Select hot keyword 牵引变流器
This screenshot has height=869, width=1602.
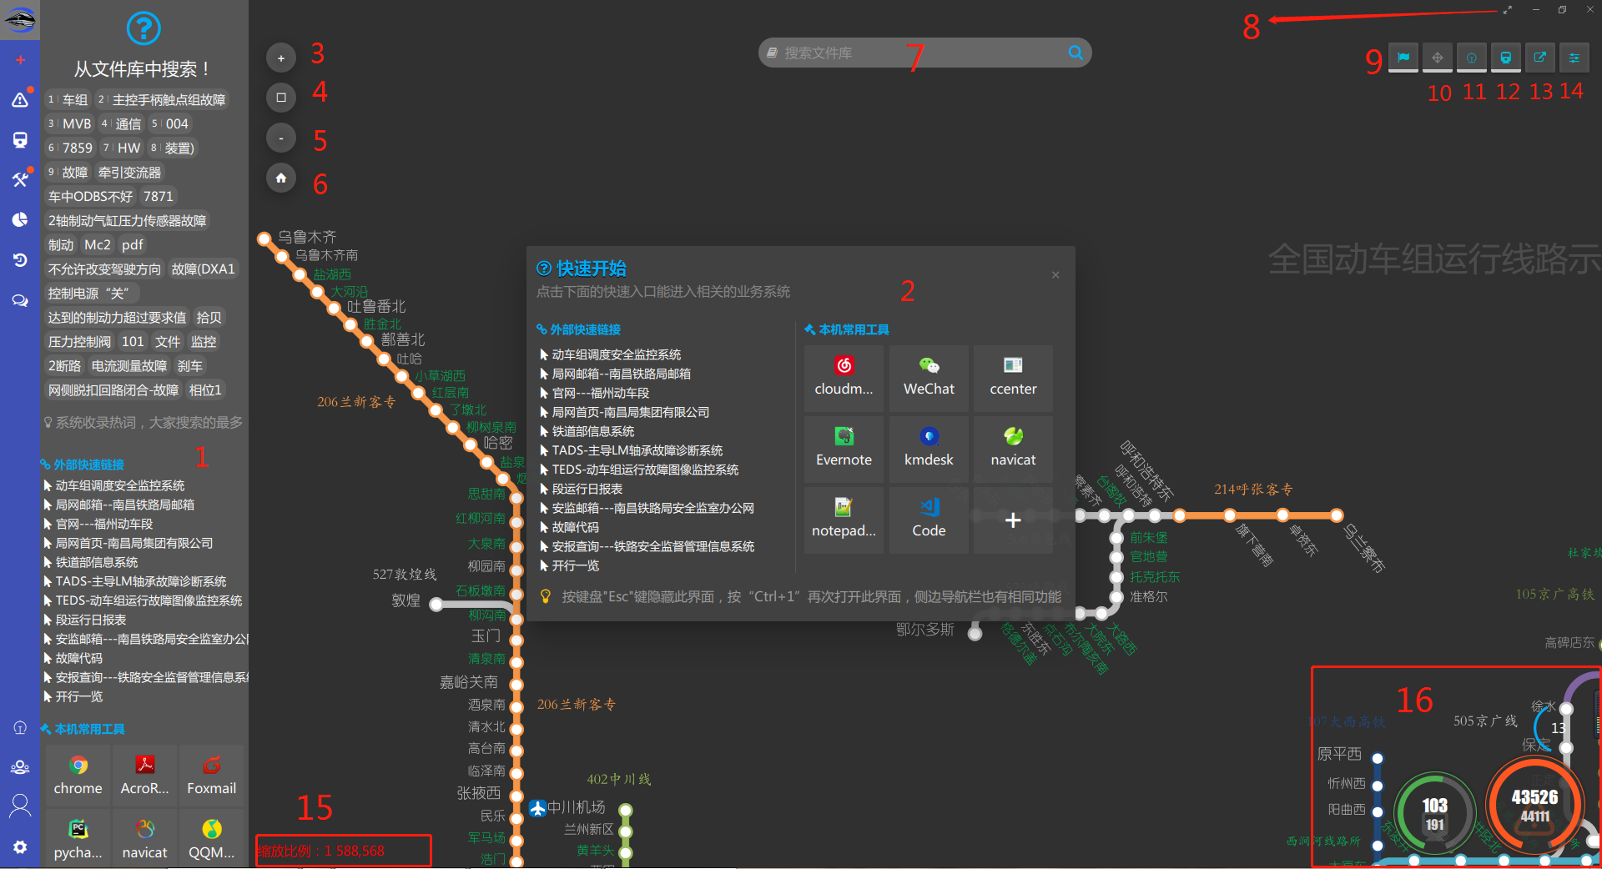pyautogui.click(x=129, y=173)
